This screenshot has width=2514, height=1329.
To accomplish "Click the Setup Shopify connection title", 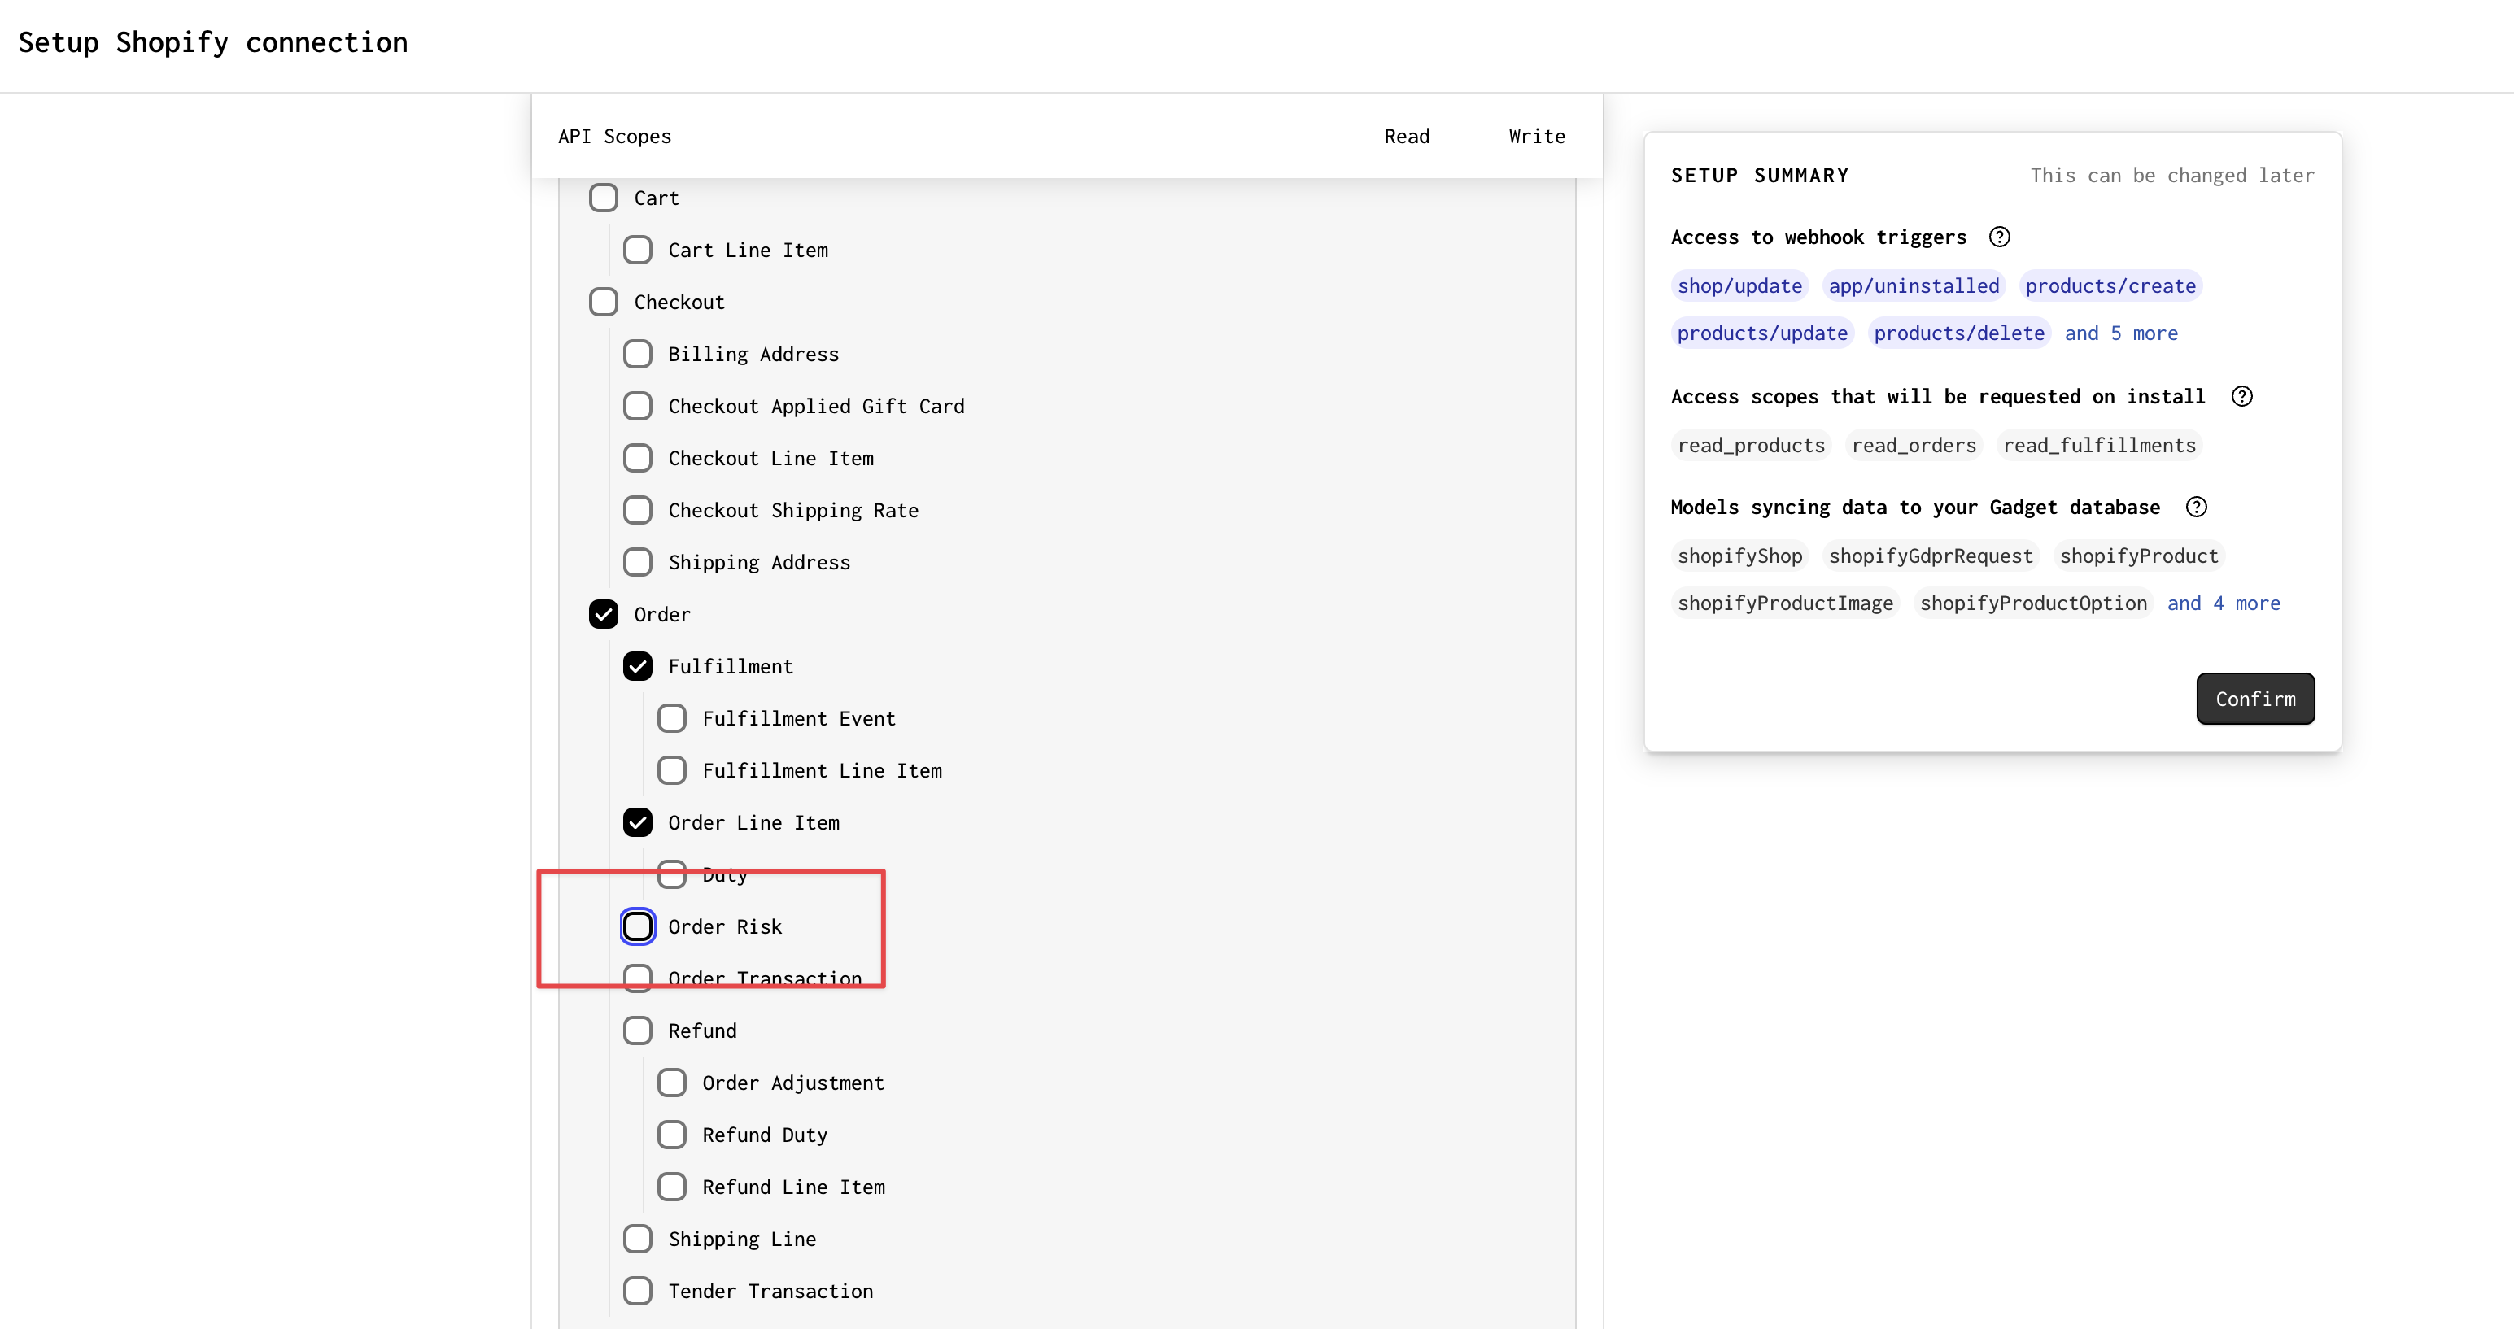I will (x=212, y=43).
